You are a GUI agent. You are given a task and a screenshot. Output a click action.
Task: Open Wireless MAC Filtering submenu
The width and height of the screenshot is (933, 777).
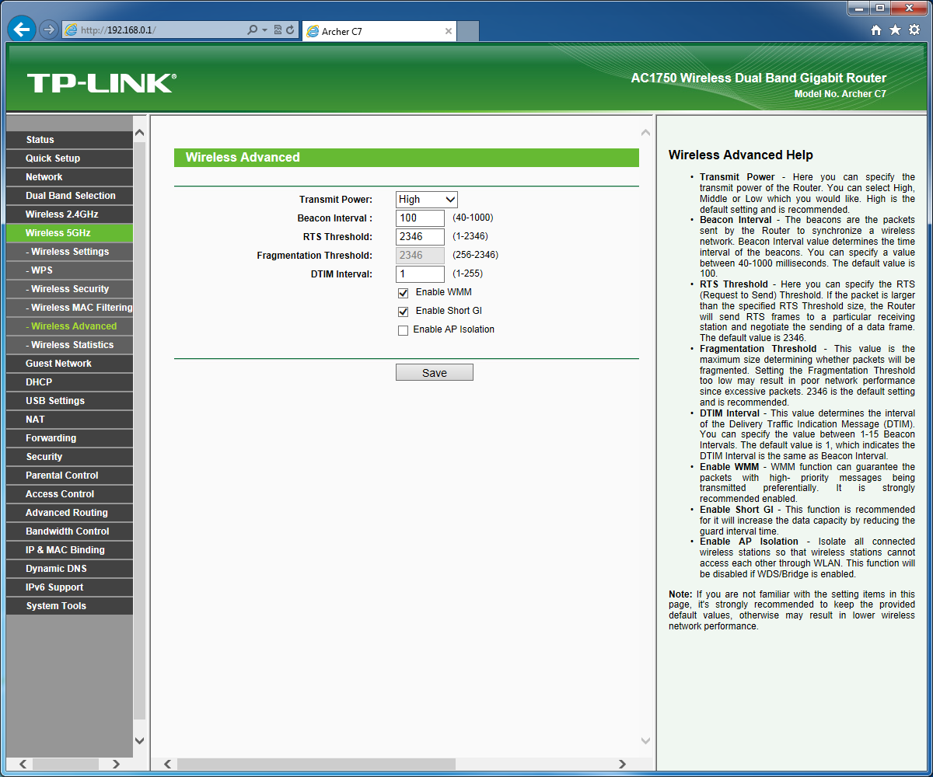point(69,308)
